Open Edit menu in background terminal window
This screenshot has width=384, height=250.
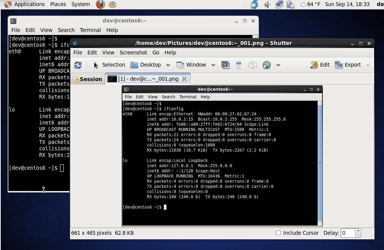point(30,30)
